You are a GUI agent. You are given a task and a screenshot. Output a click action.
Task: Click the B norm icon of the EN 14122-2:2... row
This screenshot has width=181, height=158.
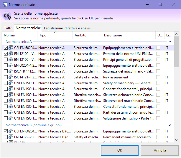pyautogui.click(x=11, y=137)
